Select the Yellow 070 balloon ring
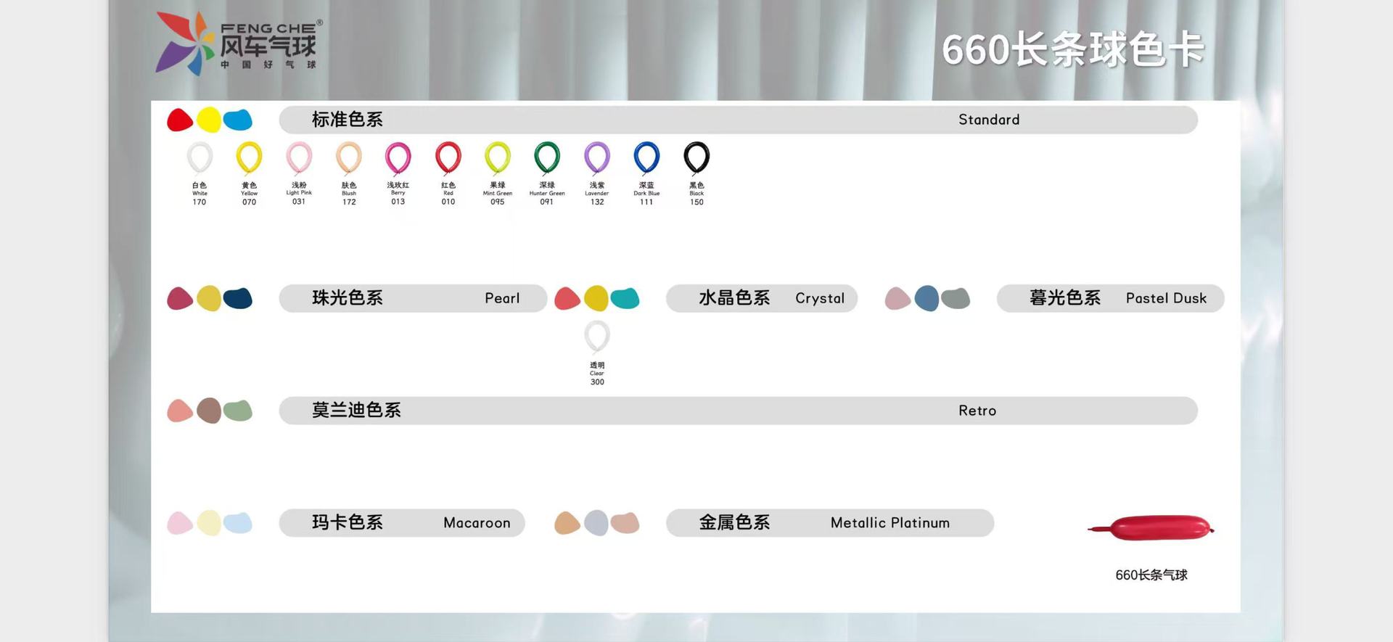1393x642 pixels. click(249, 158)
